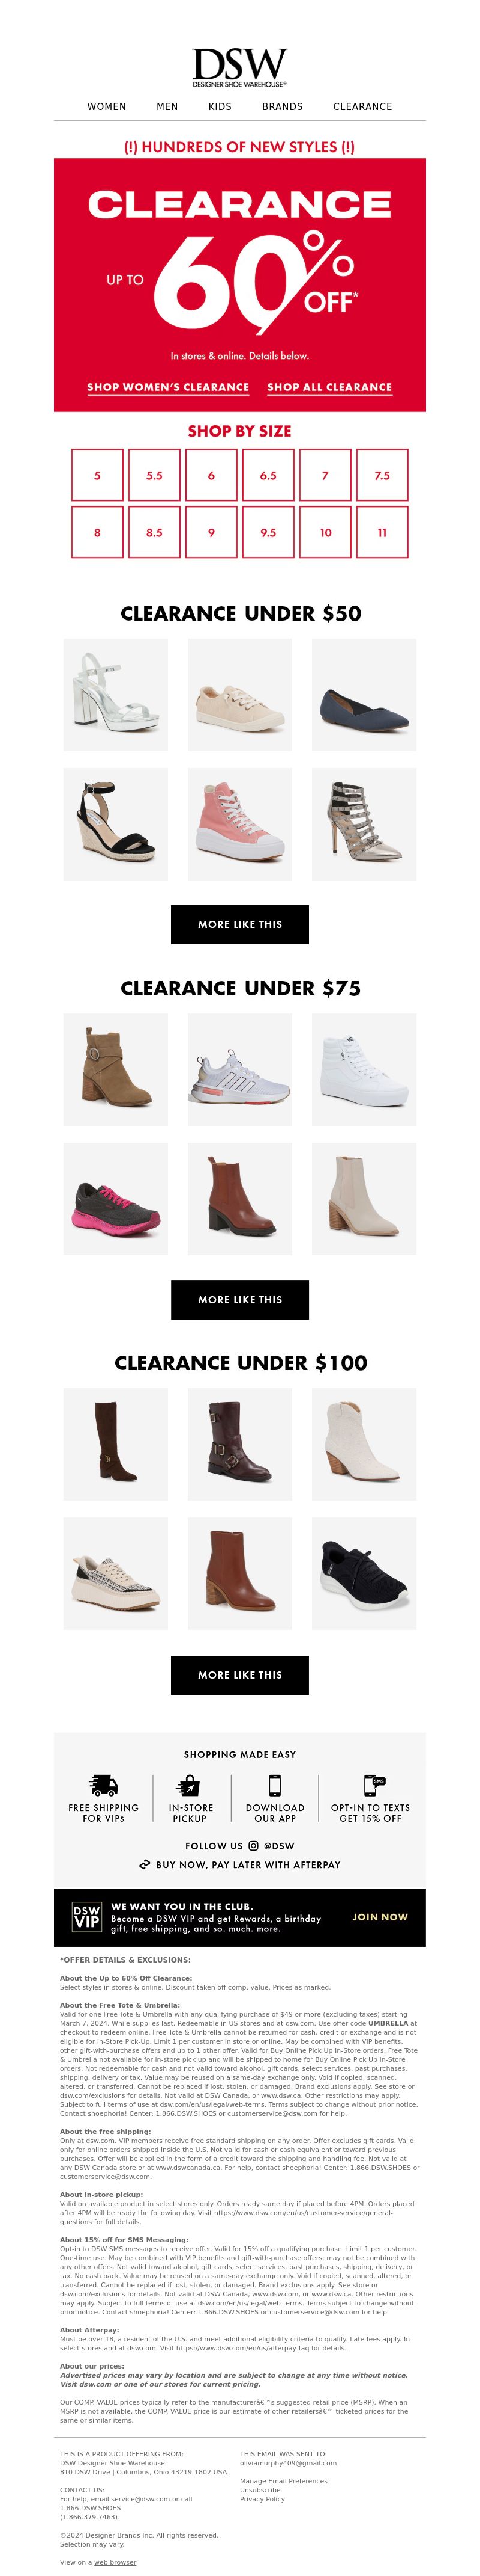Select shoe size 6.5 box
The image size is (480, 2576).
click(x=268, y=476)
